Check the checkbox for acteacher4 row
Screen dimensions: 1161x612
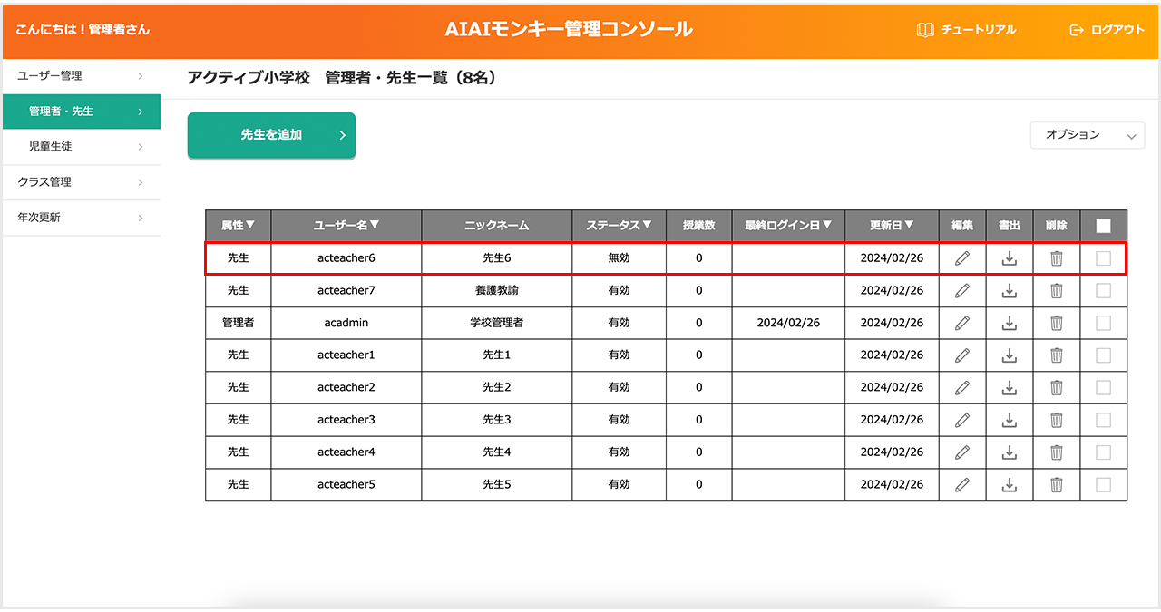[x=1103, y=452]
